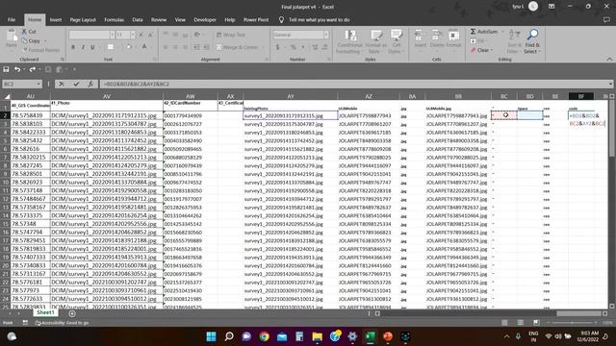Collapse the ribbon with the chevron
Image resolution: width=616 pixels, height=346 pixels.
click(x=609, y=60)
